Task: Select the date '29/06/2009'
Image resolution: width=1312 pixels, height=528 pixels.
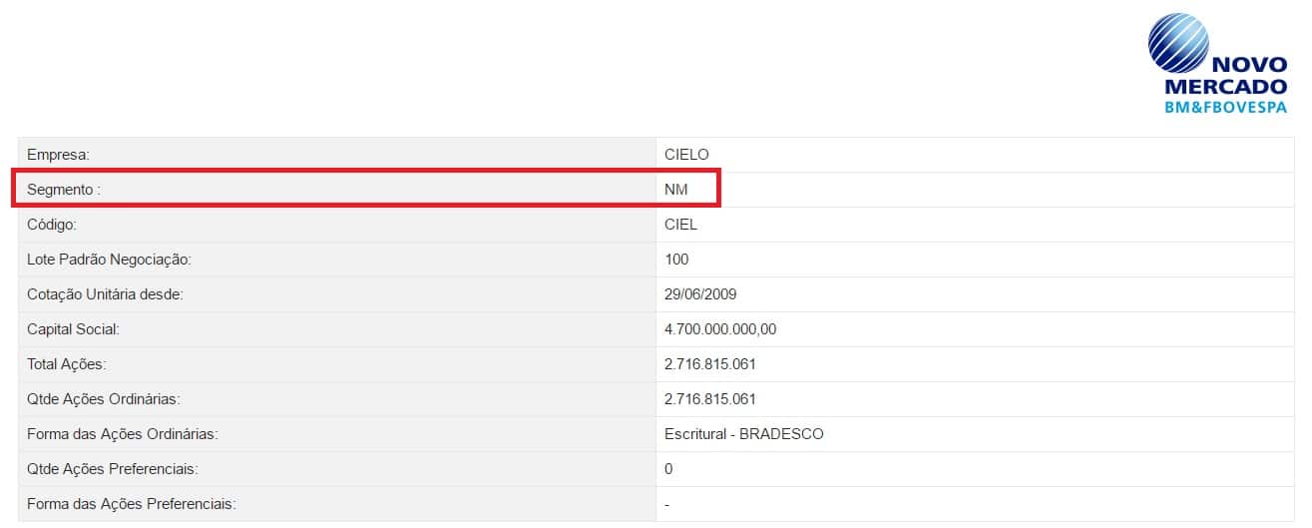Action: point(700,294)
